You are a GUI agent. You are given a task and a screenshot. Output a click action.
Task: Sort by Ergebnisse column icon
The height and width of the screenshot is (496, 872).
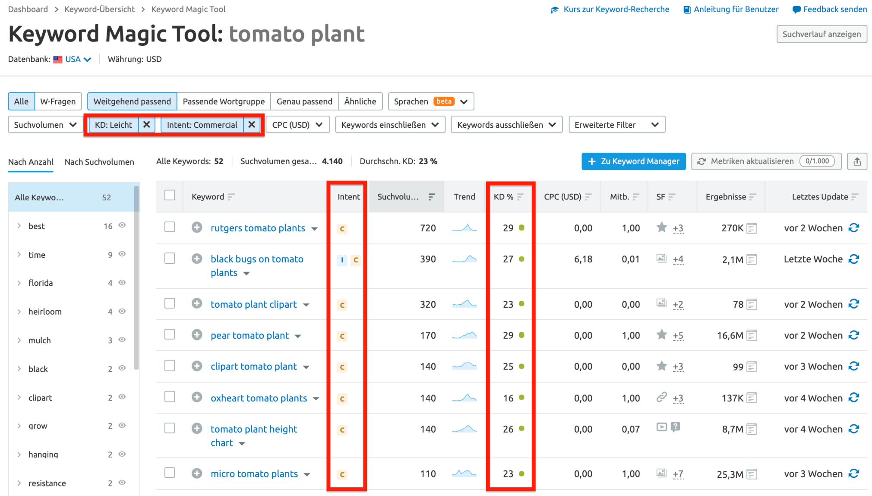753,197
